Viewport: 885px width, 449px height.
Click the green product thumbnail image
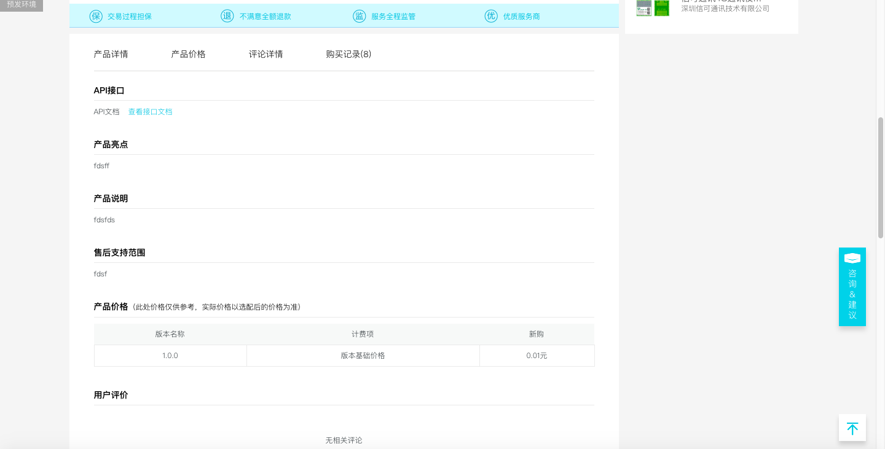tap(662, 8)
